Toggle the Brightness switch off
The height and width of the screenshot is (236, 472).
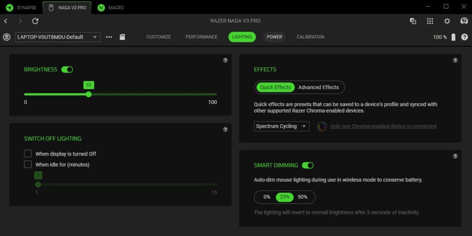[67, 69]
